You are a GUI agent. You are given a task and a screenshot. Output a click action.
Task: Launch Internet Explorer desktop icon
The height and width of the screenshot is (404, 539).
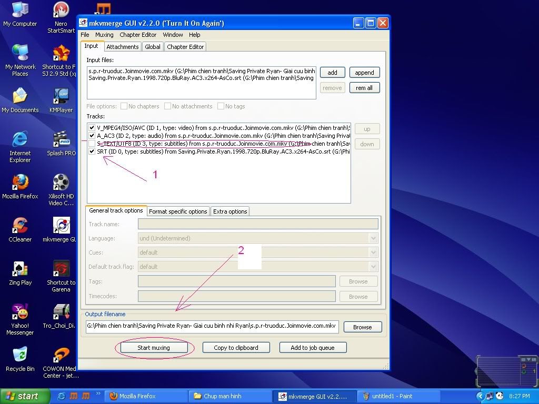click(x=20, y=147)
